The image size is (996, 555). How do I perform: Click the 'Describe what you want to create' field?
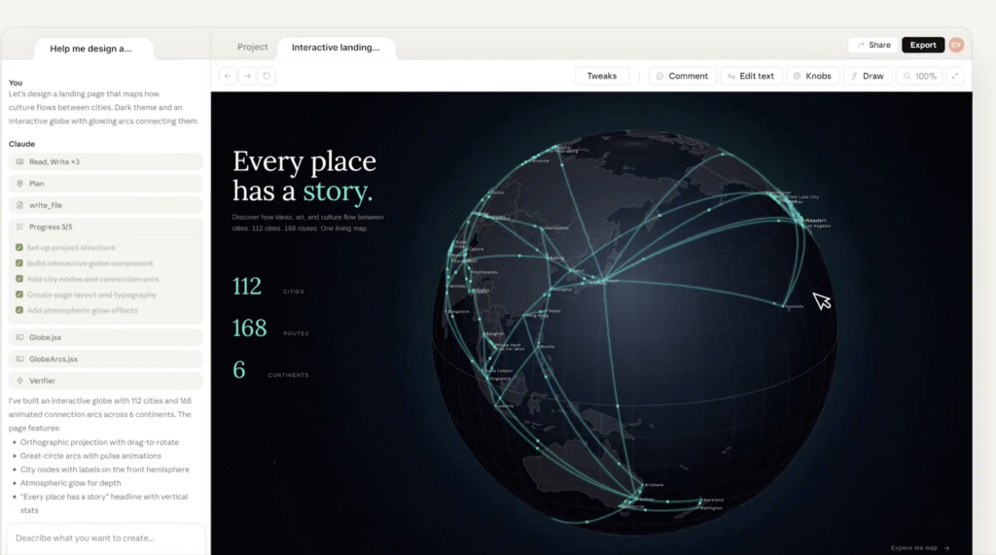[105, 538]
